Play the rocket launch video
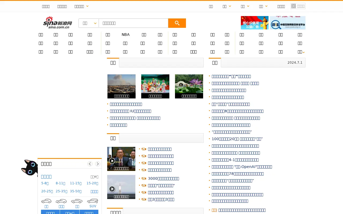 (x=112, y=189)
